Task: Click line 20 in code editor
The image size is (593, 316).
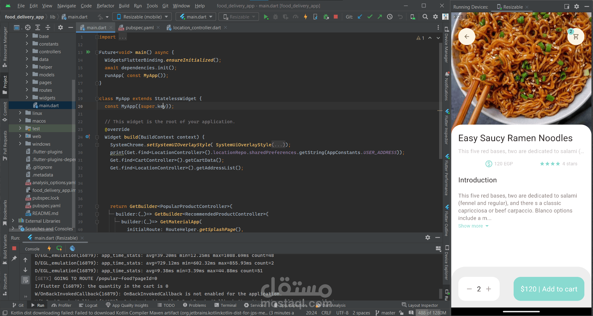Action: pyautogui.click(x=259, y=106)
